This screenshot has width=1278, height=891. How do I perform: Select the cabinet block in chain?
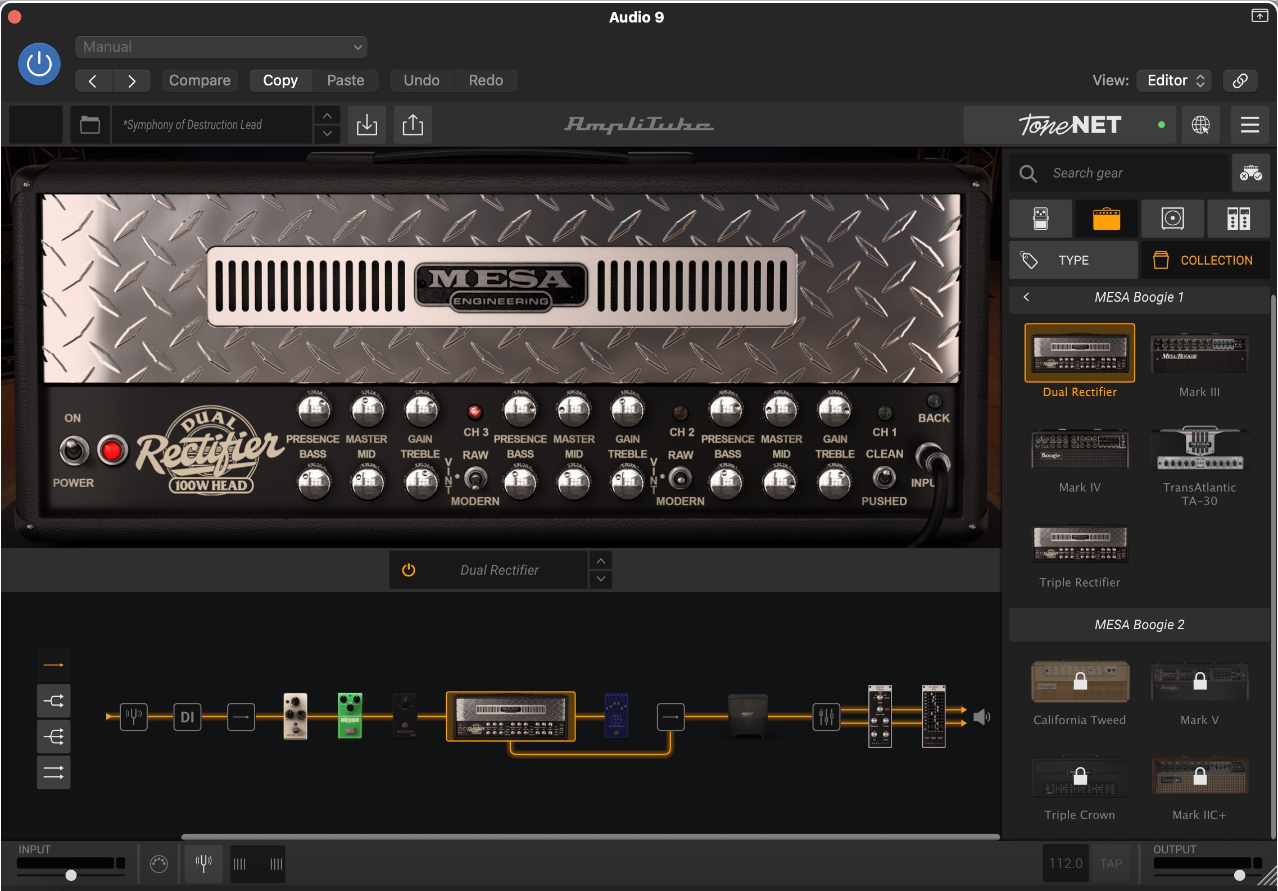pyautogui.click(x=747, y=716)
